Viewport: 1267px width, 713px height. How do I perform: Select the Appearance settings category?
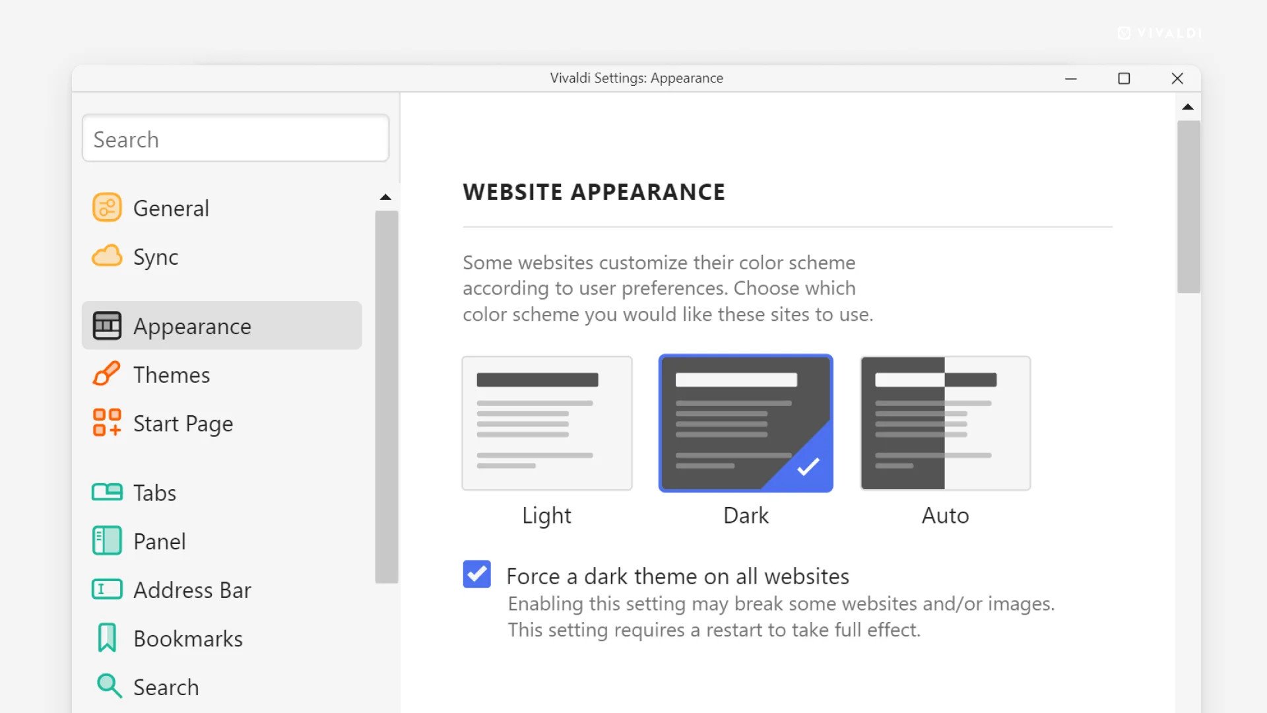coord(222,325)
